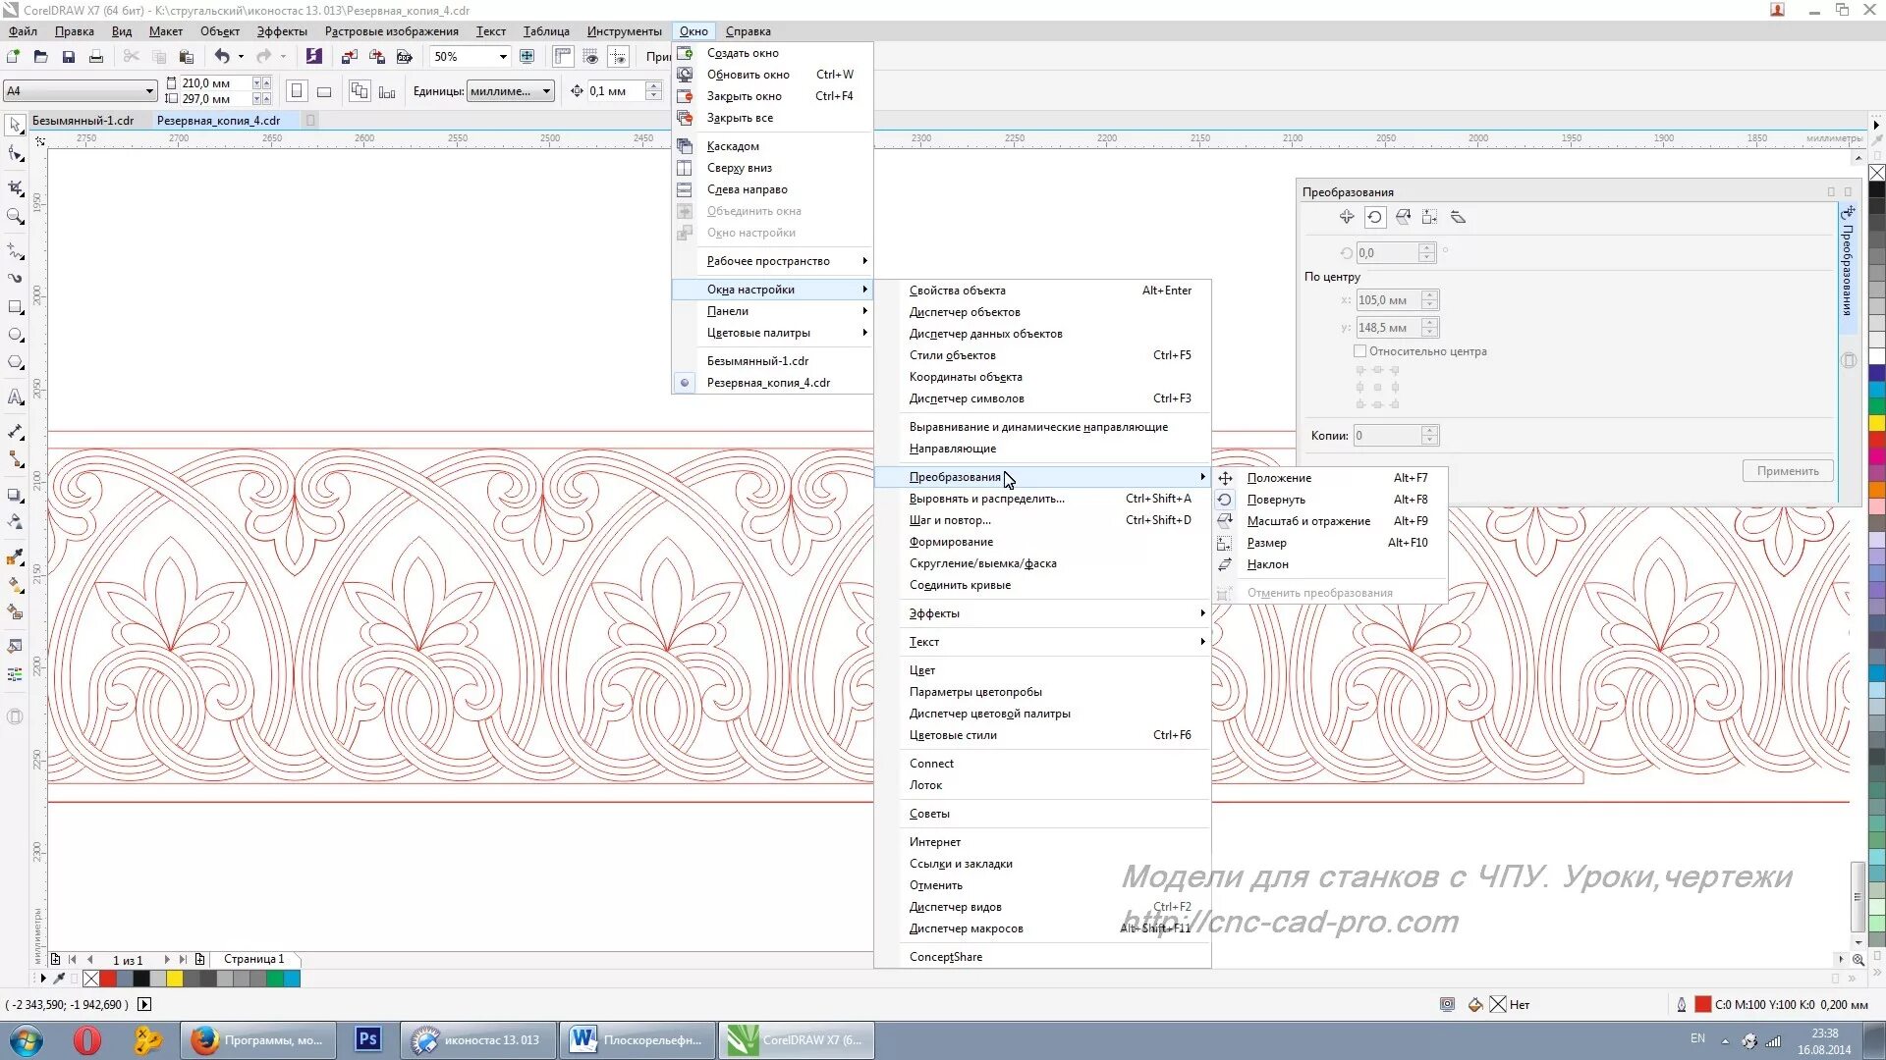Click the Text tool in toolbox
The height and width of the screenshot is (1060, 1886).
tap(16, 397)
